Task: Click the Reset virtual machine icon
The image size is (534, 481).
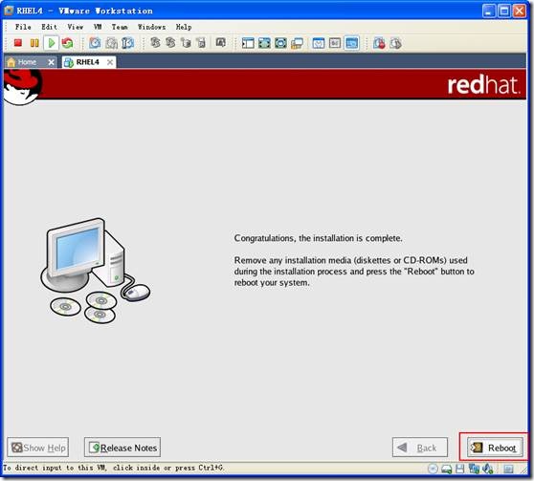Action: pyautogui.click(x=67, y=43)
